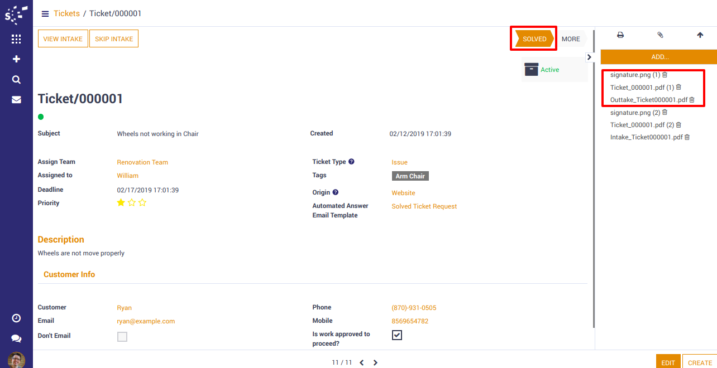Toggle the hamburger menu

(x=45, y=14)
